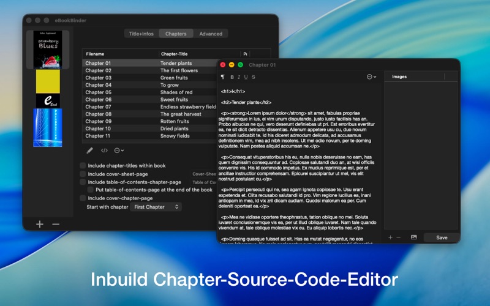Click chapter title The first flowers
Image resolution: width=490 pixels, height=306 pixels.
[x=179, y=70]
